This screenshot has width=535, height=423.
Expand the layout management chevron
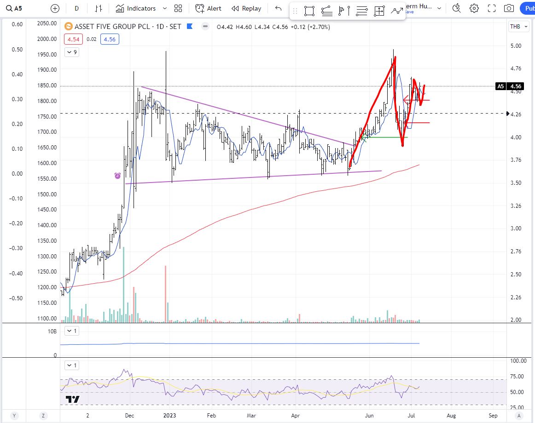point(439,8)
